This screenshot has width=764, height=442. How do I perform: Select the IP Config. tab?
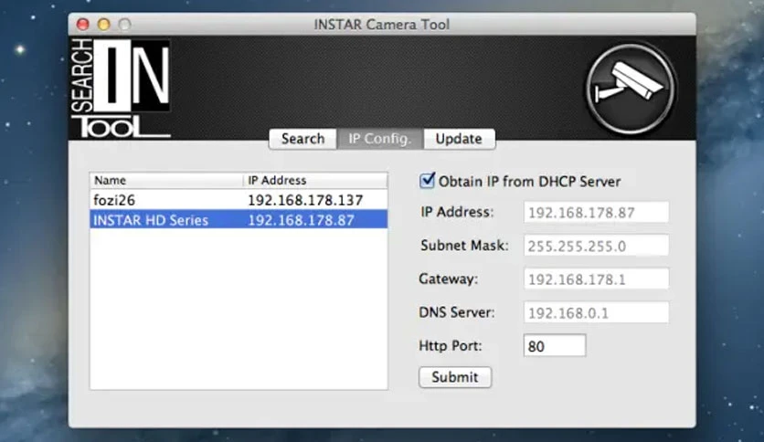(380, 139)
